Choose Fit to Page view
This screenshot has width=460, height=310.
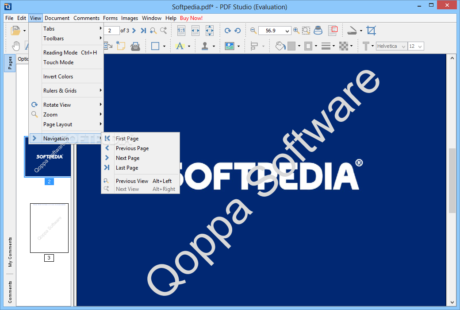[x=210, y=31]
